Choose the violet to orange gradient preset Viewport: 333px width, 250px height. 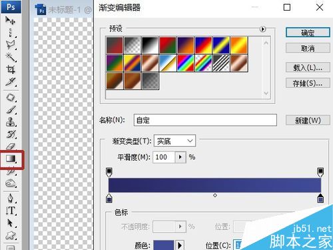[186, 45]
